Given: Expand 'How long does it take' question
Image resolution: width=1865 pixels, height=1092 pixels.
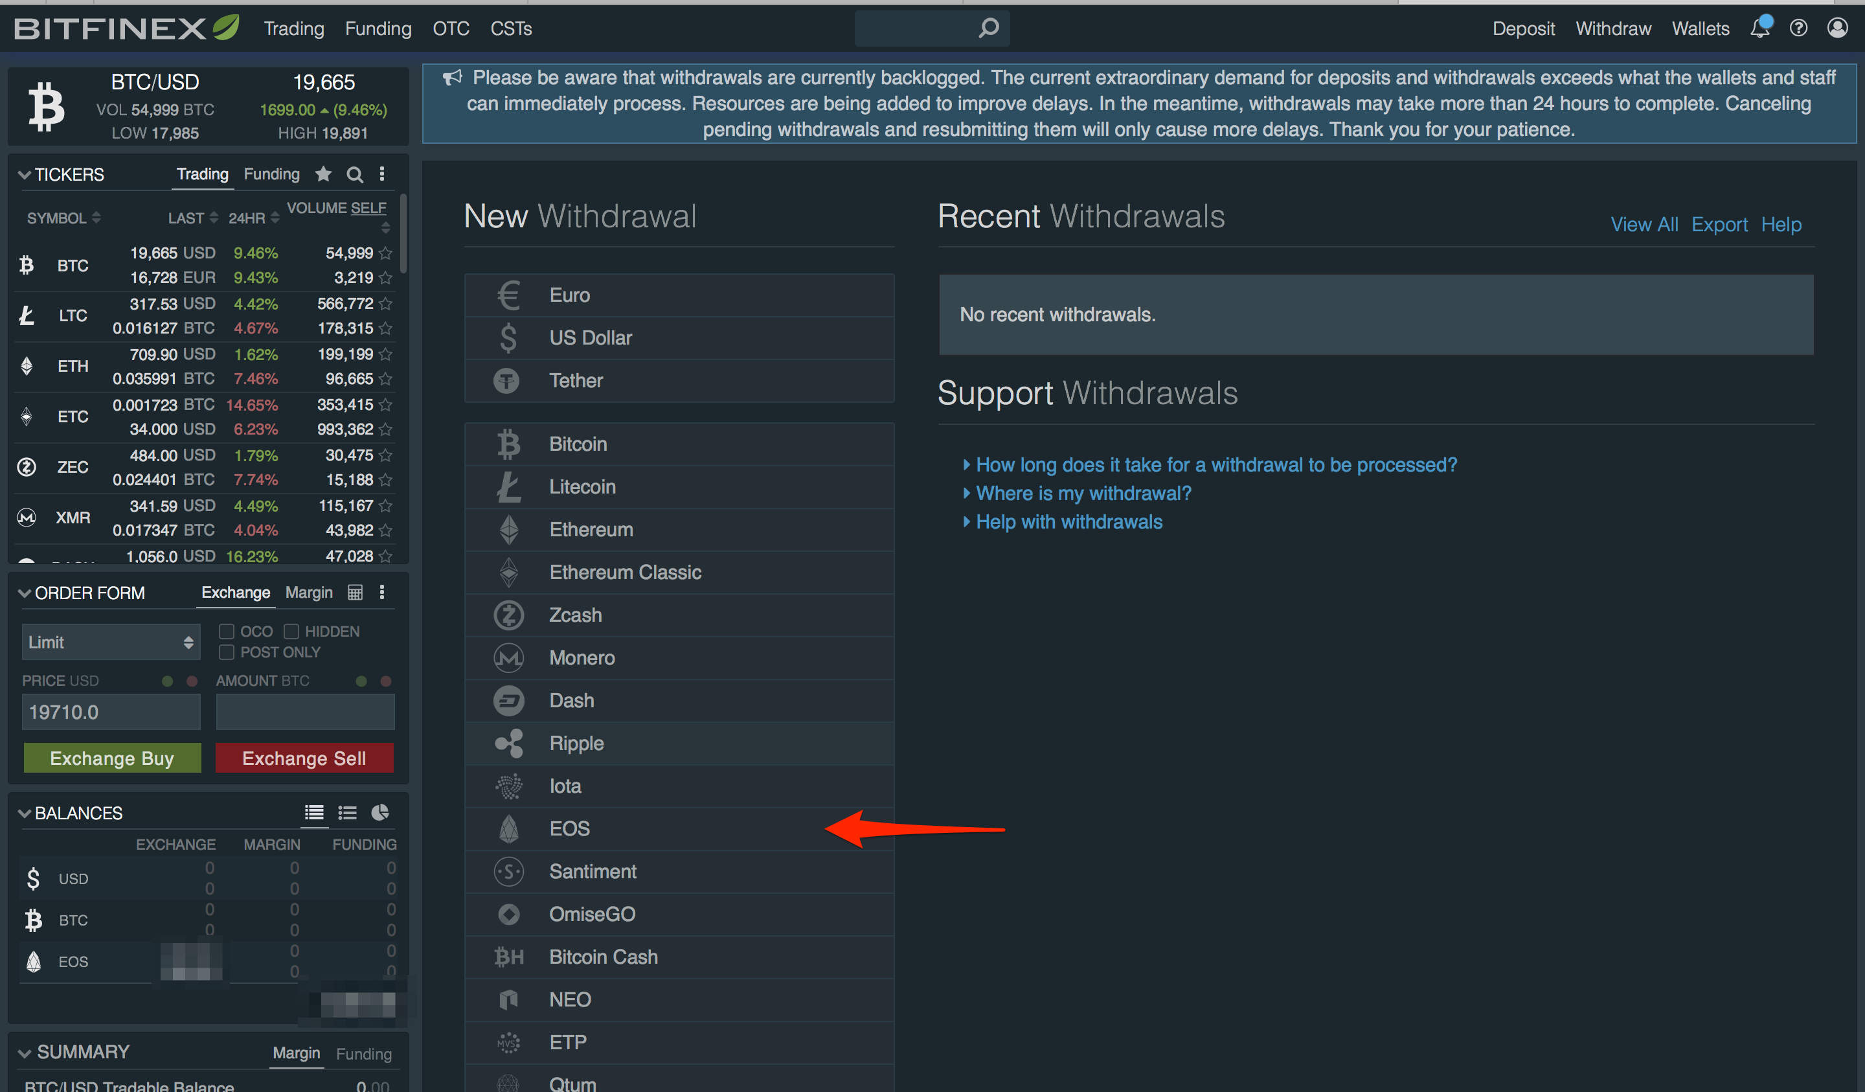Looking at the screenshot, I should coord(1215,465).
